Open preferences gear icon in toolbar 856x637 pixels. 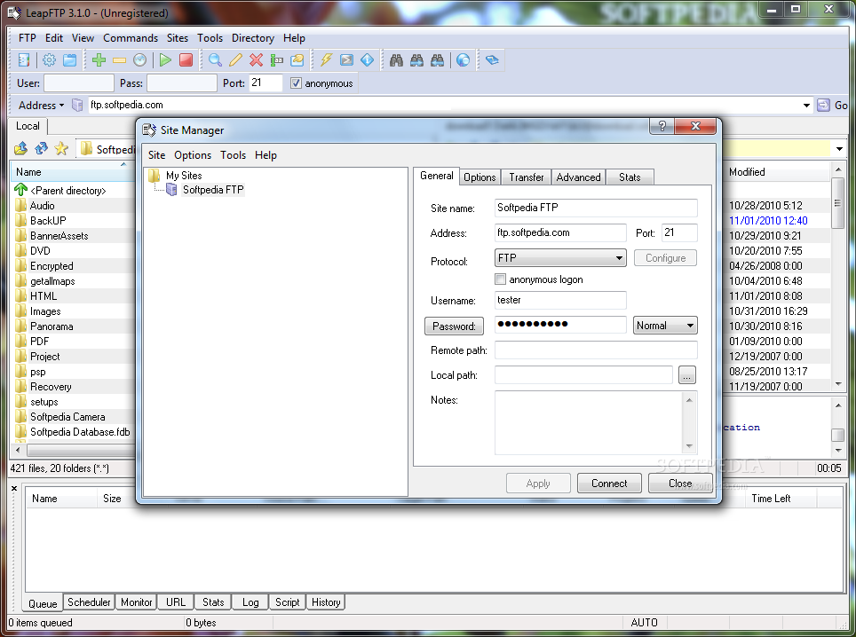click(x=49, y=60)
